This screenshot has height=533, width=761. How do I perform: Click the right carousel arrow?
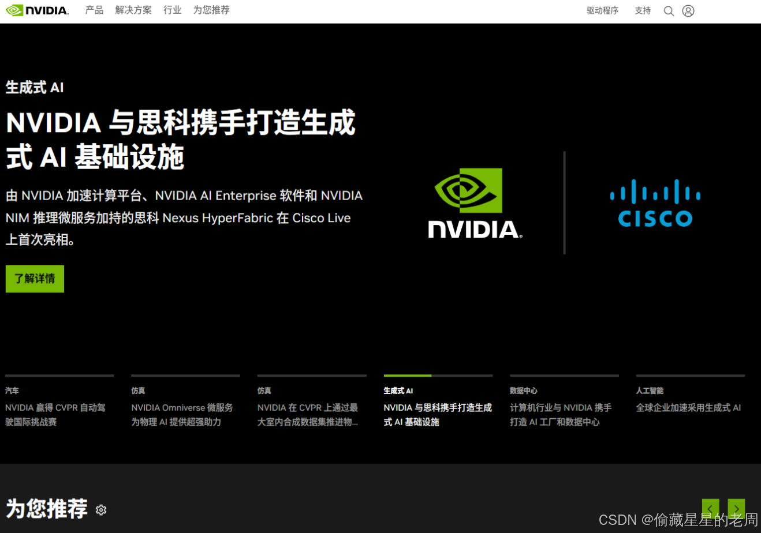click(736, 508)
